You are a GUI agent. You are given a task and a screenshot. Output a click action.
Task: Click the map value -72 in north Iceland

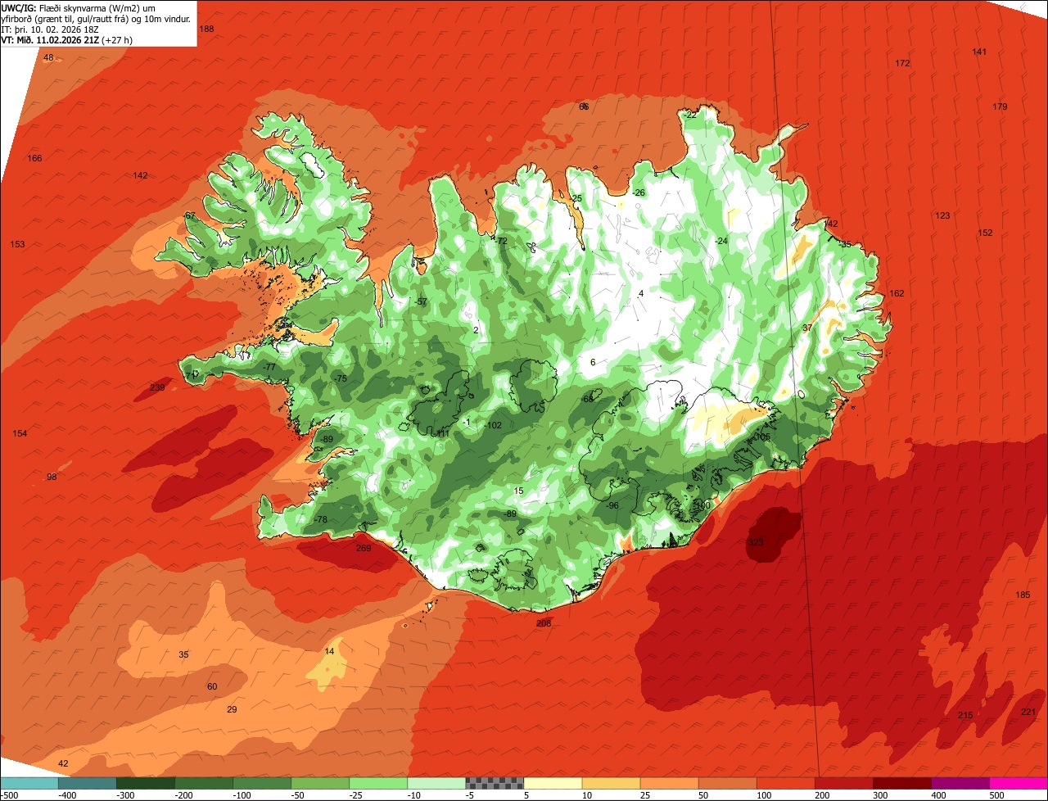[x=501, y=240]
